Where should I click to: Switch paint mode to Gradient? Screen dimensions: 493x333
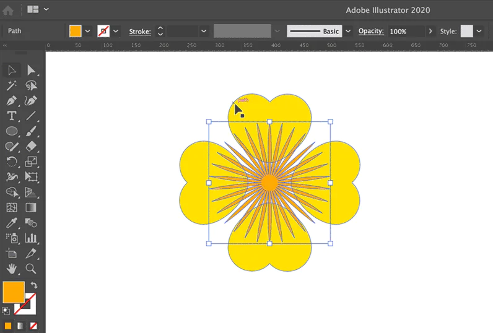click(x=21, y=326)
